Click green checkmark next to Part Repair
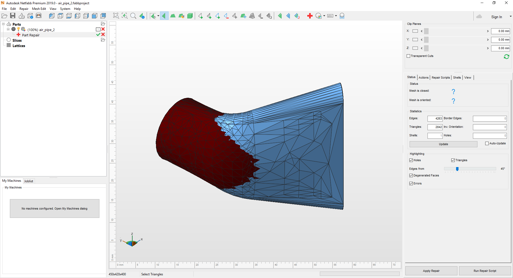Image resolution: width=513 pixels, height=278 pixels. coord(98,34)
